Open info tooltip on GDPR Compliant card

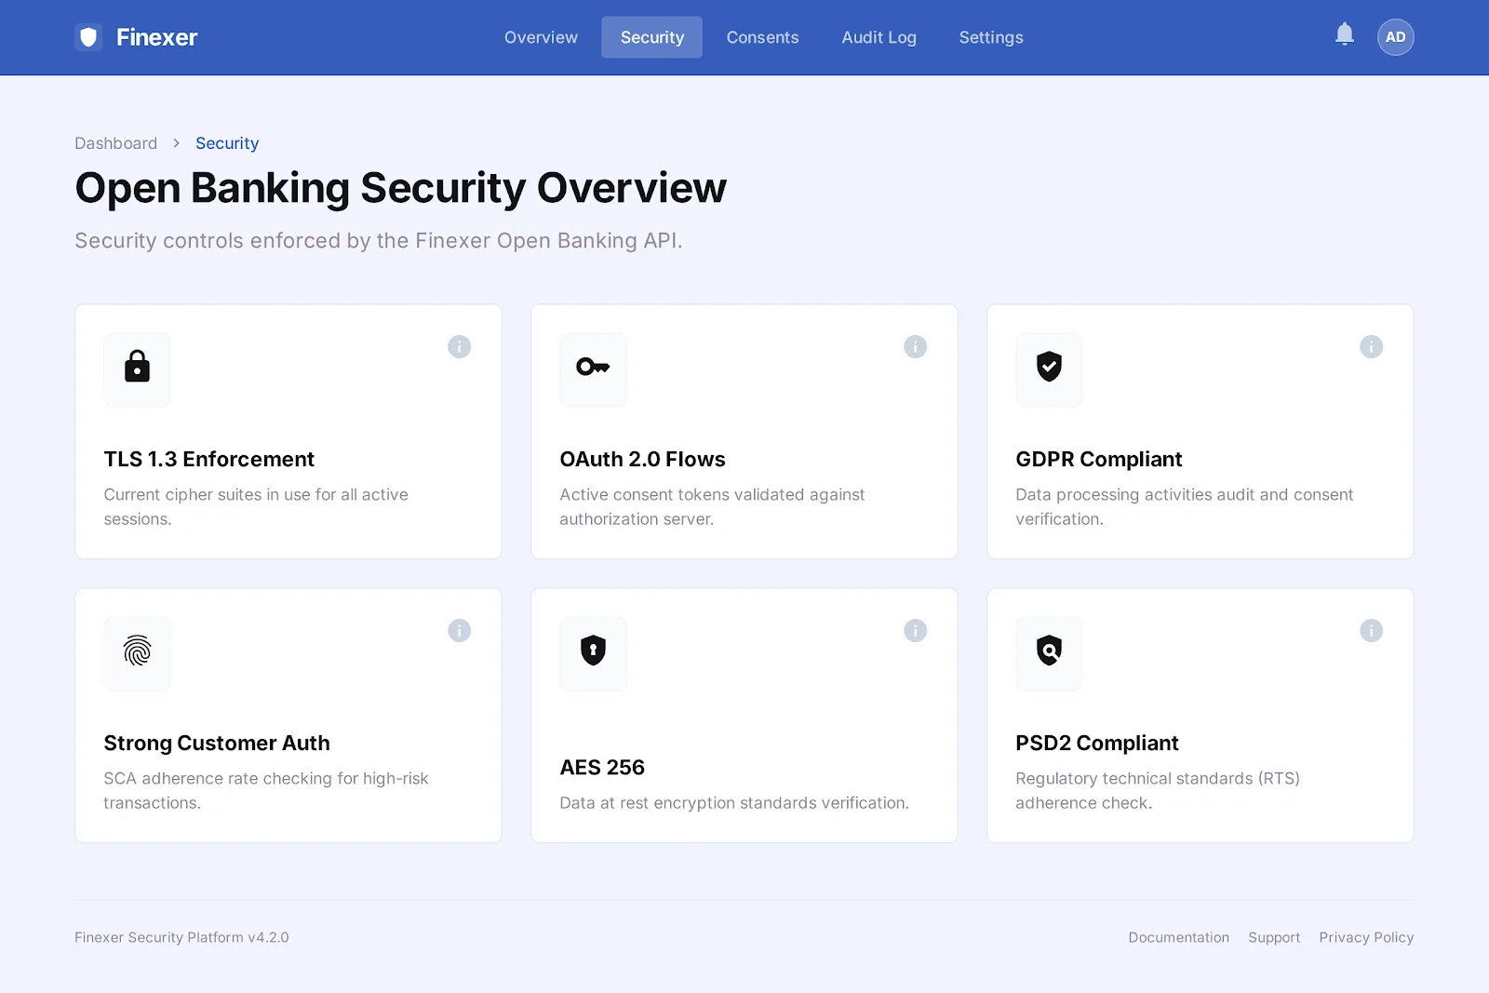coord(1371,346)
